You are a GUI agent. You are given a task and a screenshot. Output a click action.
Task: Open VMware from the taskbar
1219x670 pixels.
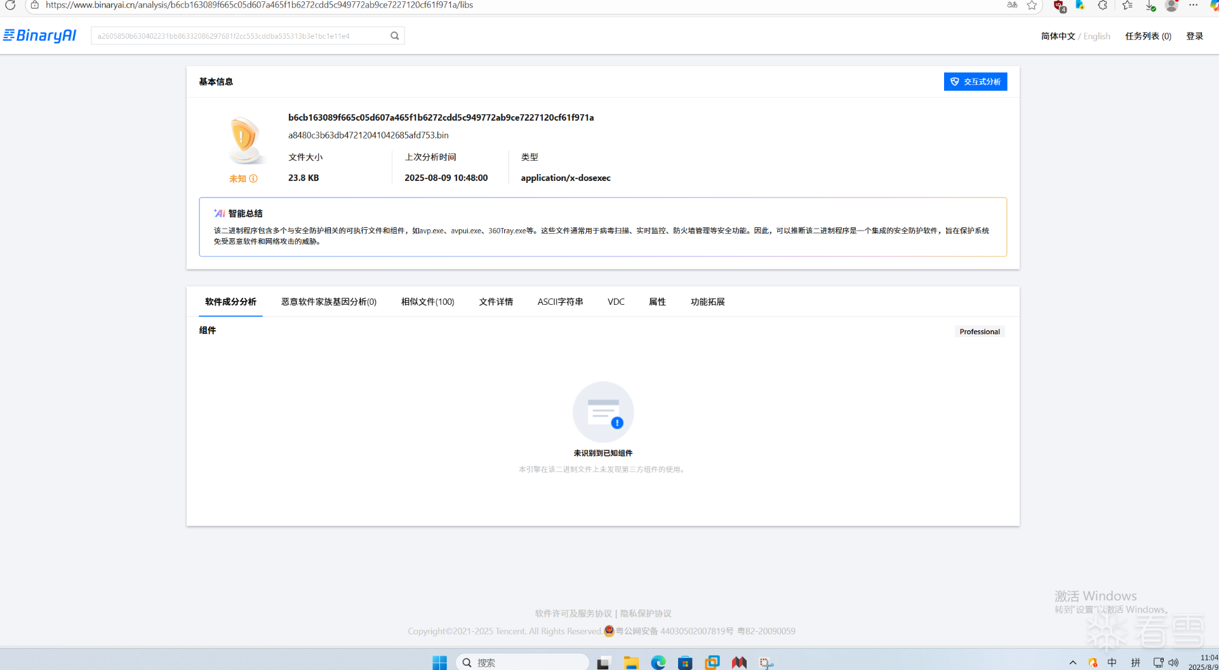[712, 663]
